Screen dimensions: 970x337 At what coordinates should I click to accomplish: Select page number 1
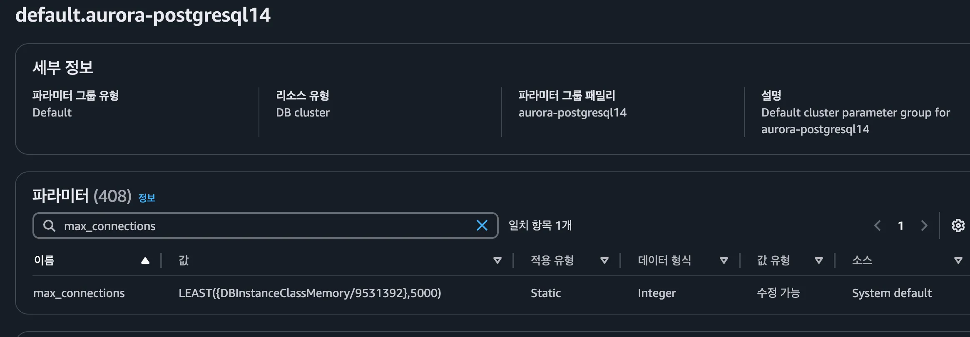click(900, 225)
